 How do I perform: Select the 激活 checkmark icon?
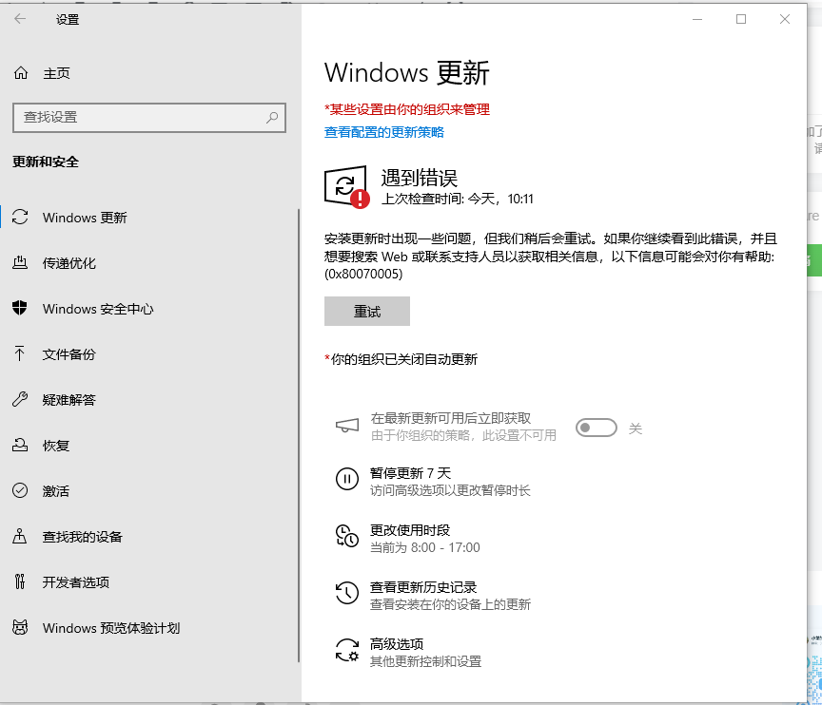coord(20,490)
